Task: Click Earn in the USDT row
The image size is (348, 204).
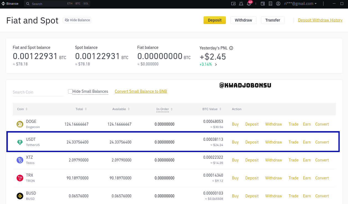Action: click(x=307, y=142)
